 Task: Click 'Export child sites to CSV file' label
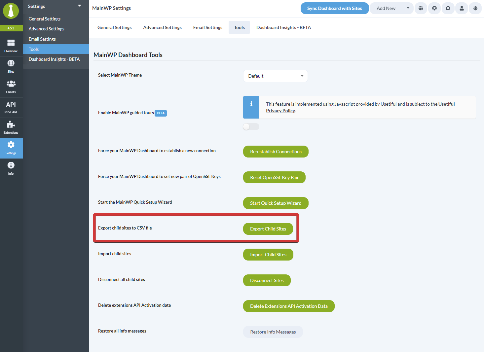coord(125,228)
